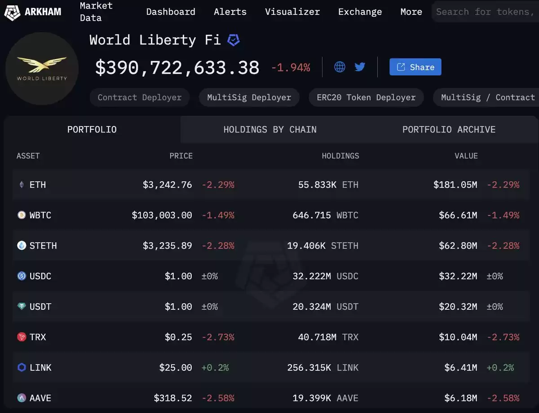539x413 pixels.
Task: Switch to the HOLDINGS BY CHAIN tab
Action: tap(270, 130)
